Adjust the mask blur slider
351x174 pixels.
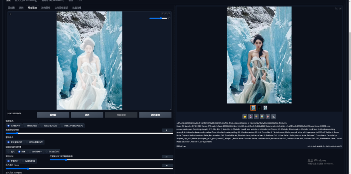(x=89, y=133)
